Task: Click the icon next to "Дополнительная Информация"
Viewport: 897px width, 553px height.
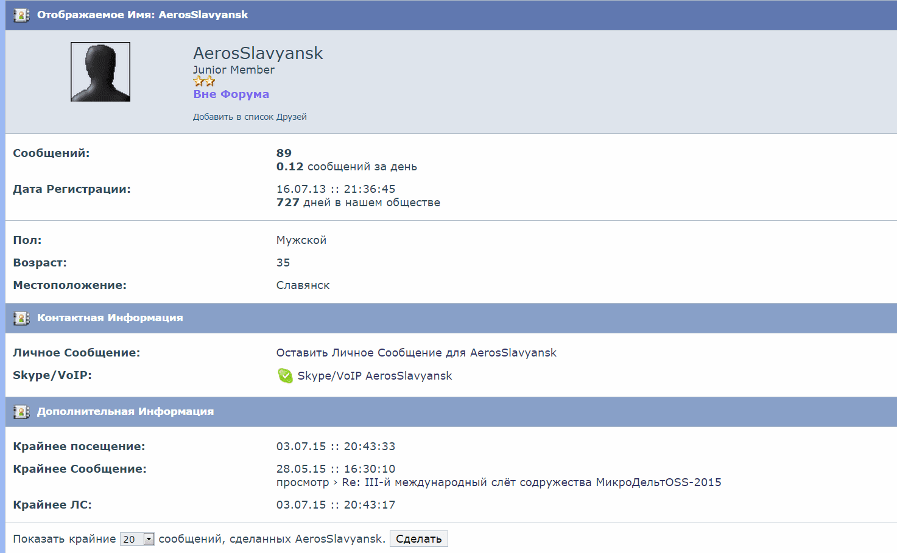Action: pos(21,412)
